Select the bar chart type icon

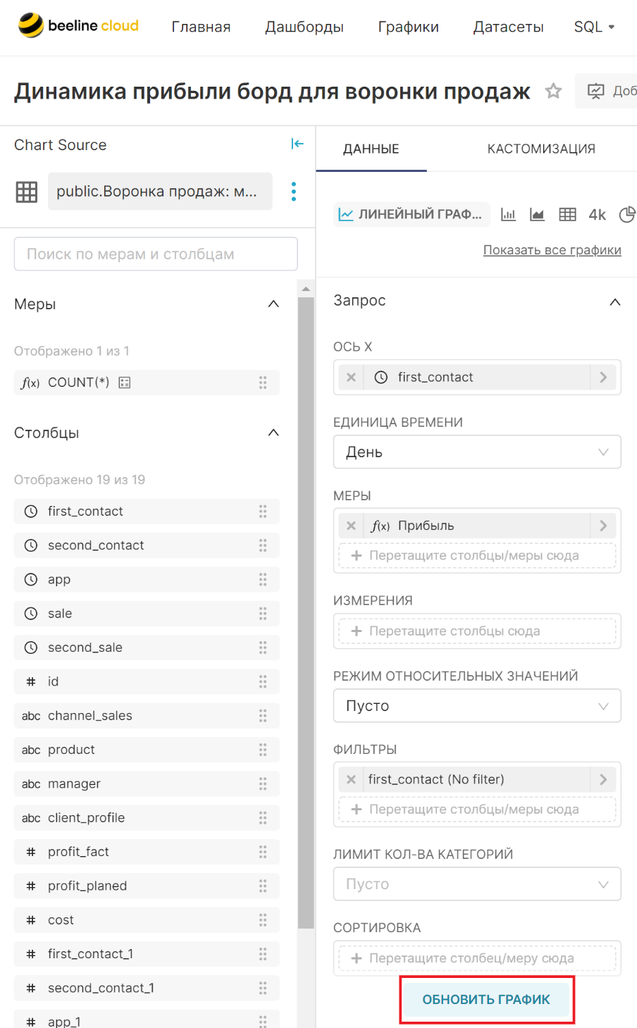(x=508, y=214)
